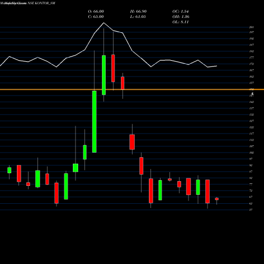The width and height of the screenshot is (264, 264).
Task: Click the 'NSE KONTOR_SM' chart title
Action: [41, 3]
